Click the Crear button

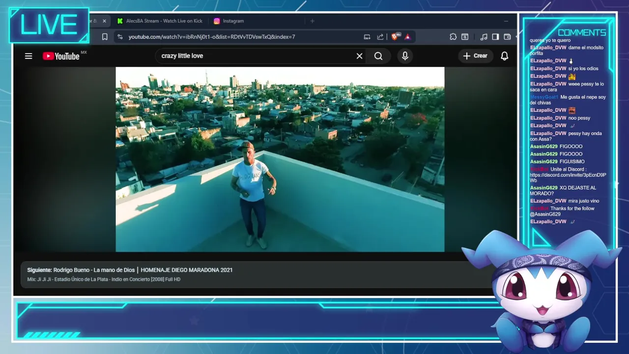[475, 56]
